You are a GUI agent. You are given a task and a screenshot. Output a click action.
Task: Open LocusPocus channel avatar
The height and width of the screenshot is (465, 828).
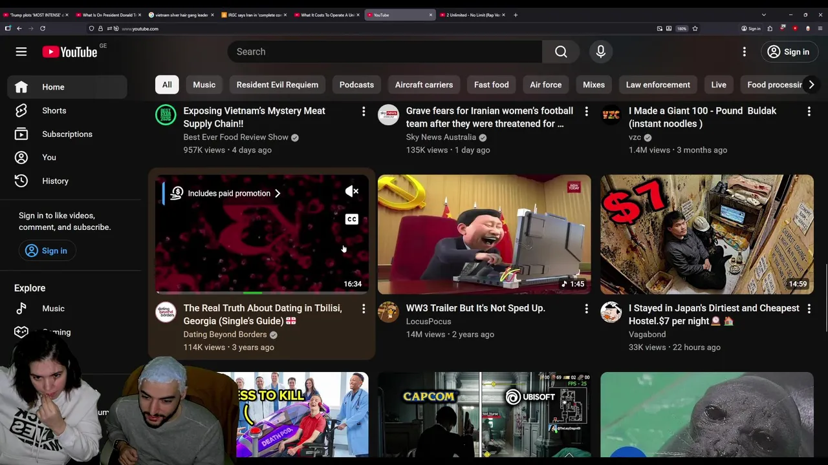388,313
